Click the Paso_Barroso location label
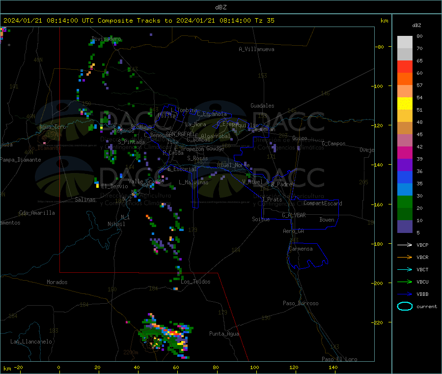442x374 pixels. [301, 303]
